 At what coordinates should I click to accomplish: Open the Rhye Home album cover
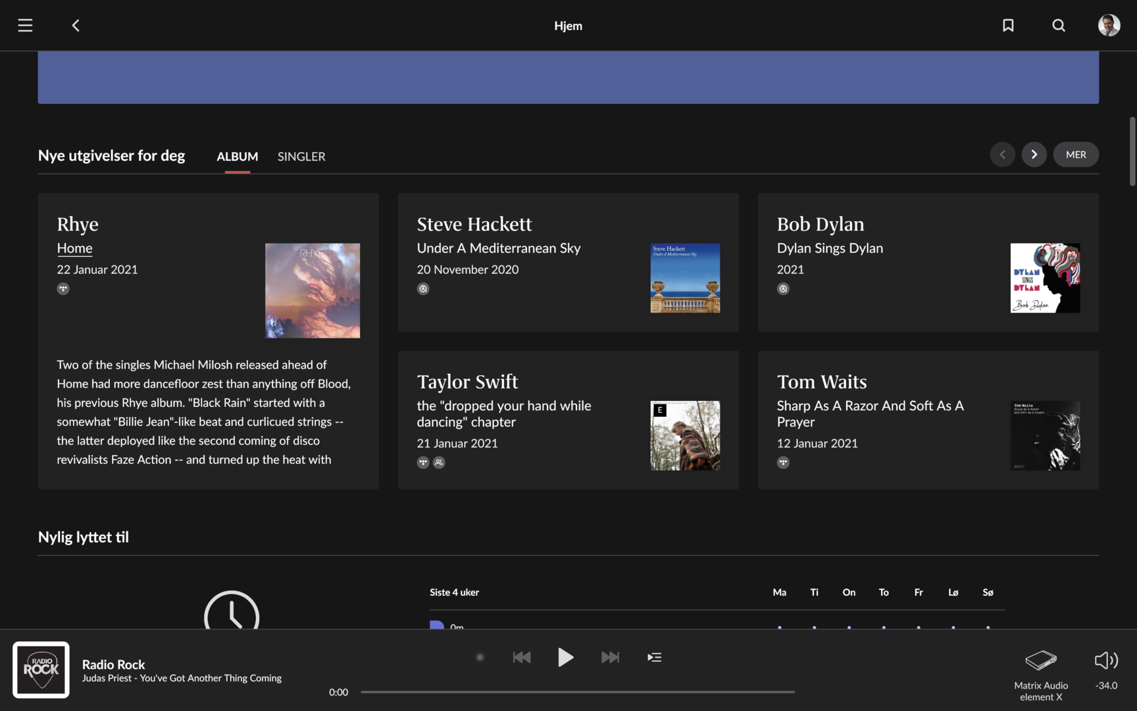[313, 290]
